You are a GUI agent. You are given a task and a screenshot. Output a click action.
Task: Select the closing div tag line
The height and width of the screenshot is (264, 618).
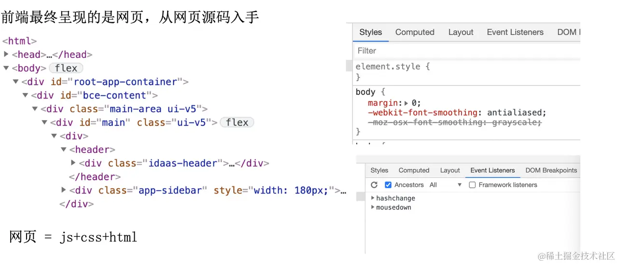76,204
